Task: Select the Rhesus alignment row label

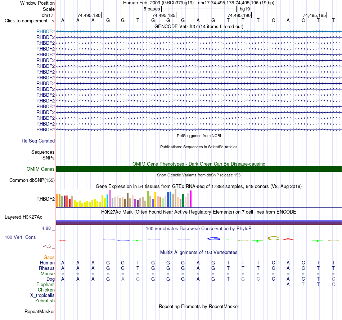Action: (x=47, y=268)
